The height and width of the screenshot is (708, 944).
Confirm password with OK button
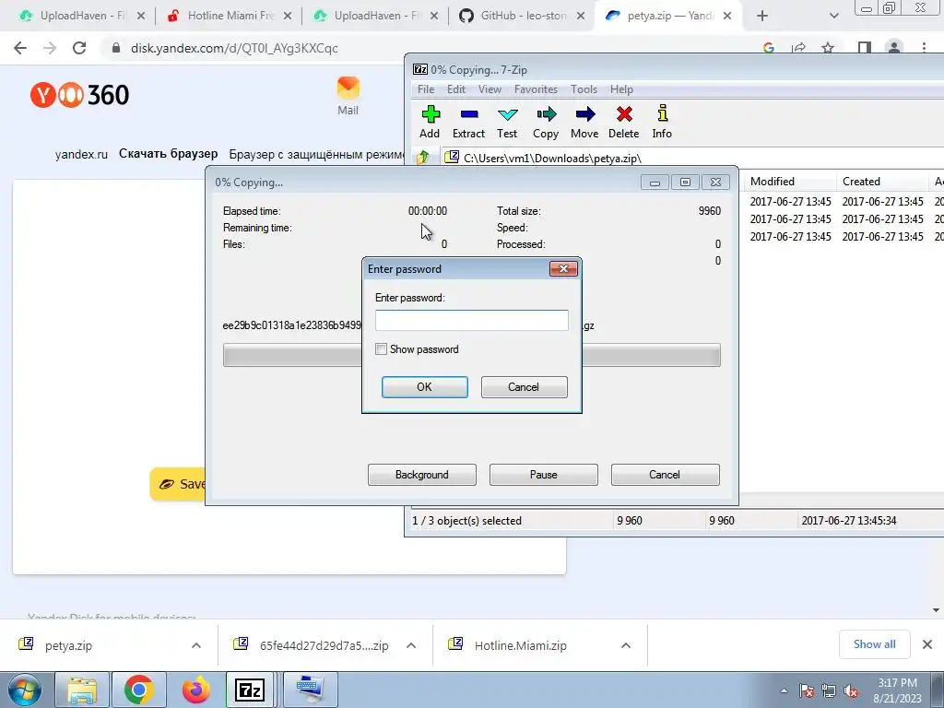tap(424, 387)
